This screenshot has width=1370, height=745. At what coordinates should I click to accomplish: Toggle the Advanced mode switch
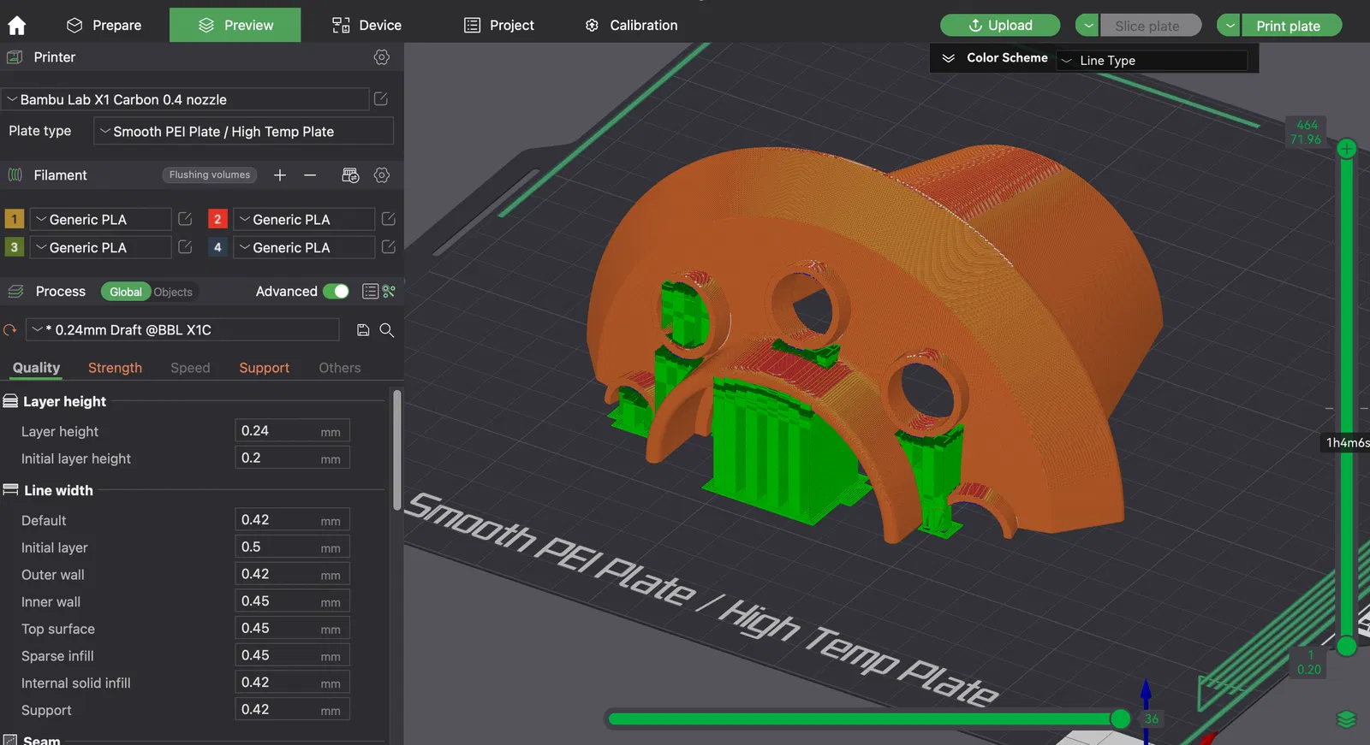click(336, 292)
